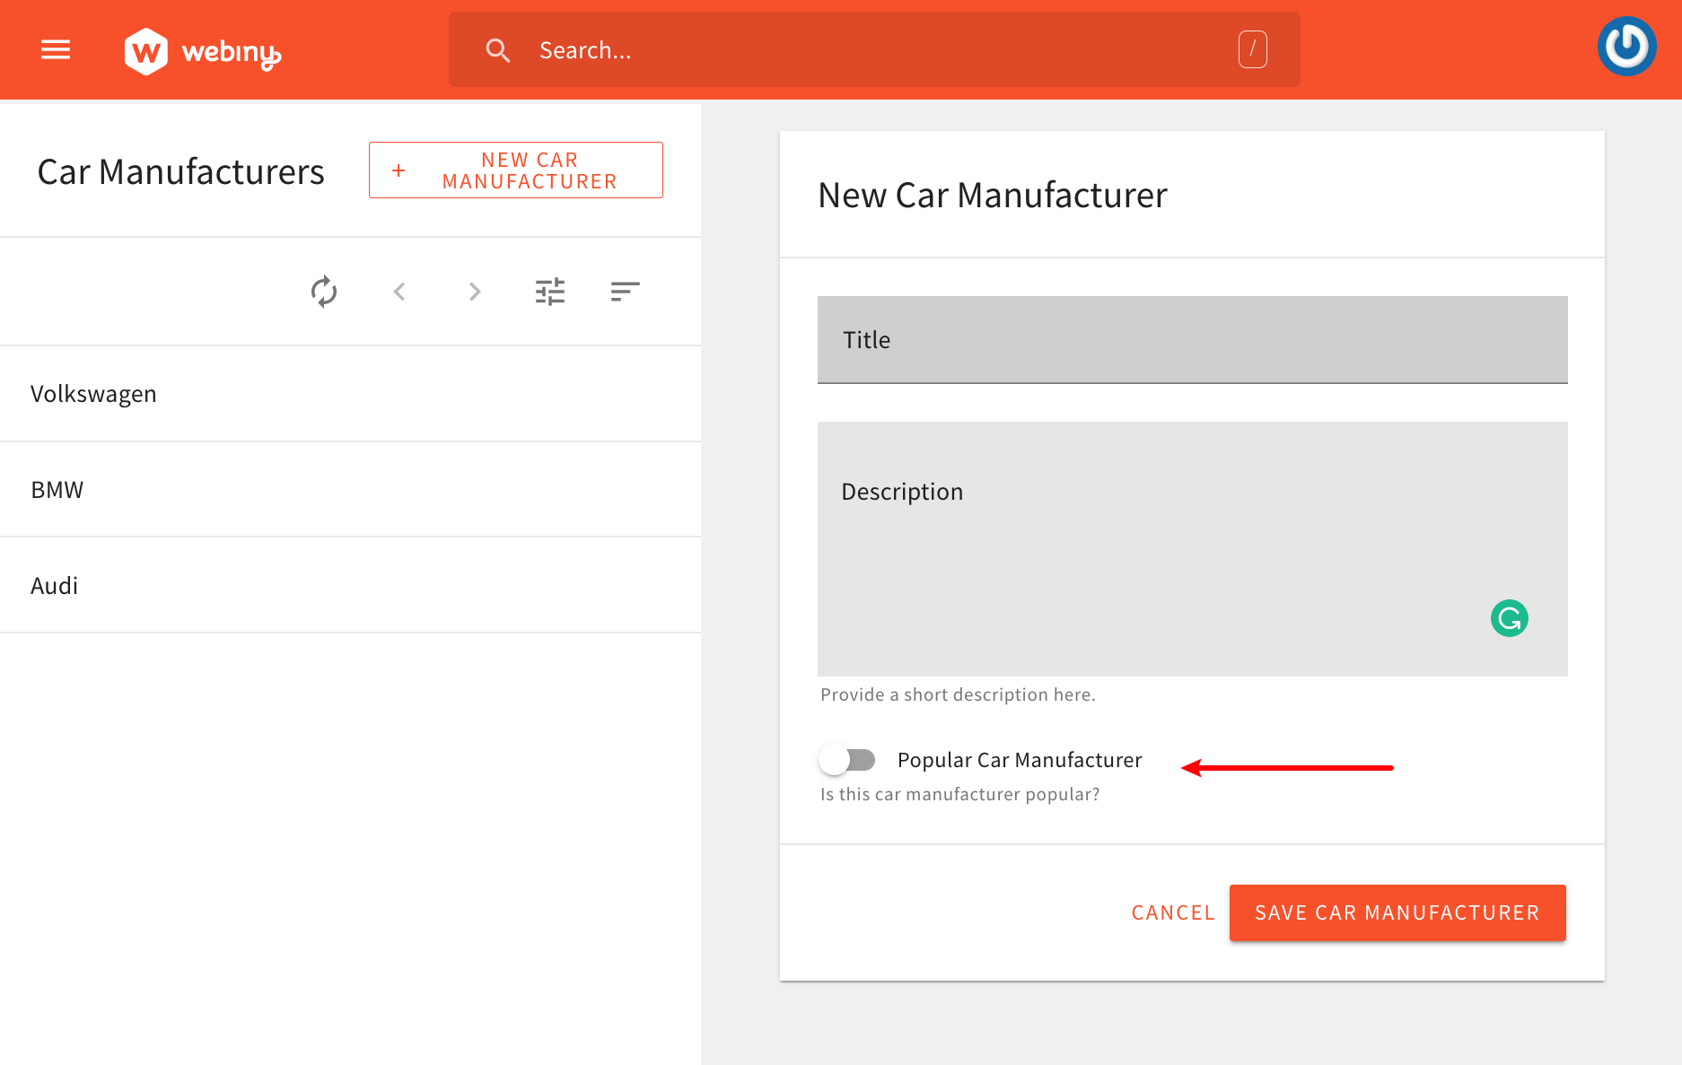Open the list filters icon
The width and height of the screenshot is (1682, 1065).
549,292
